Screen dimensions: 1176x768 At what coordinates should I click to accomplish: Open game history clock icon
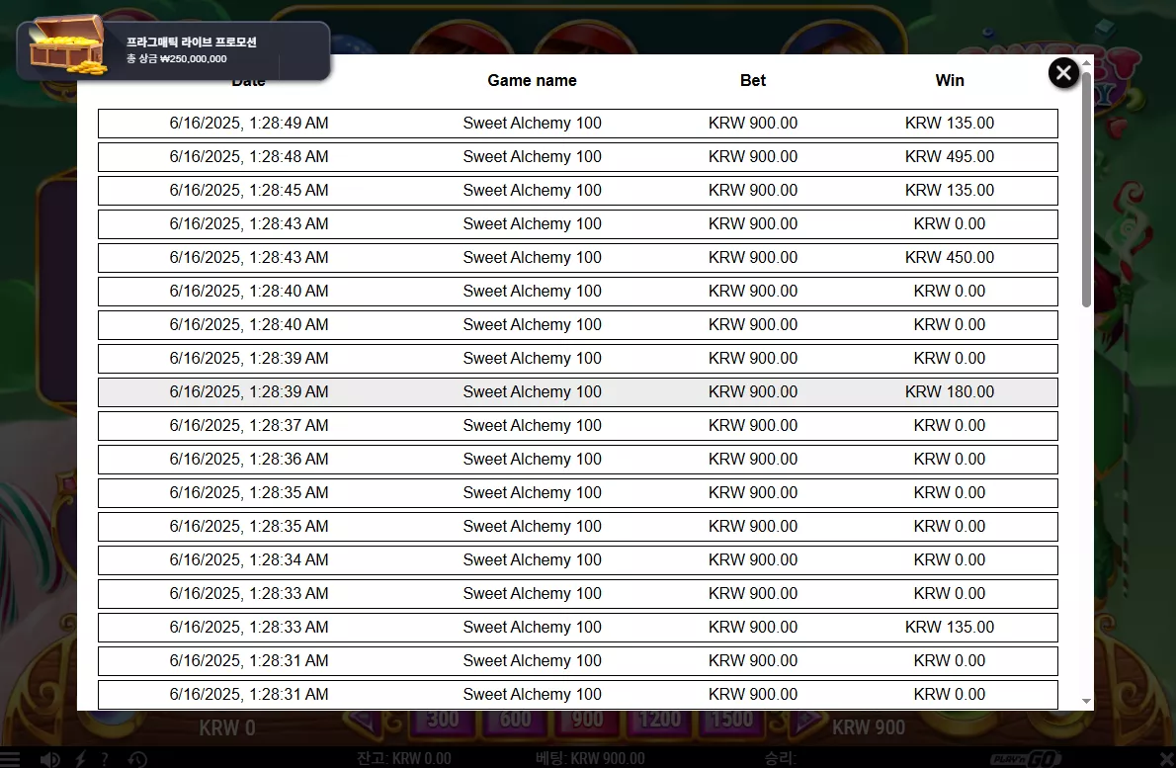tap(137, 759)
